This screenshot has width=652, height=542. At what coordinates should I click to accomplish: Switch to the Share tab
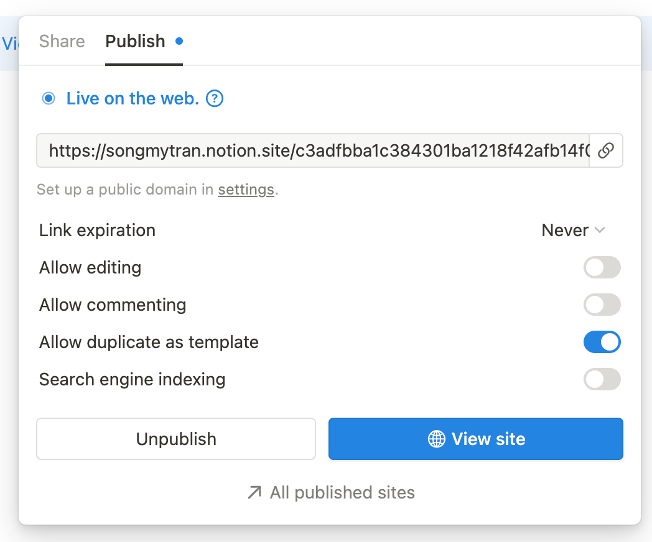[62, 42]
